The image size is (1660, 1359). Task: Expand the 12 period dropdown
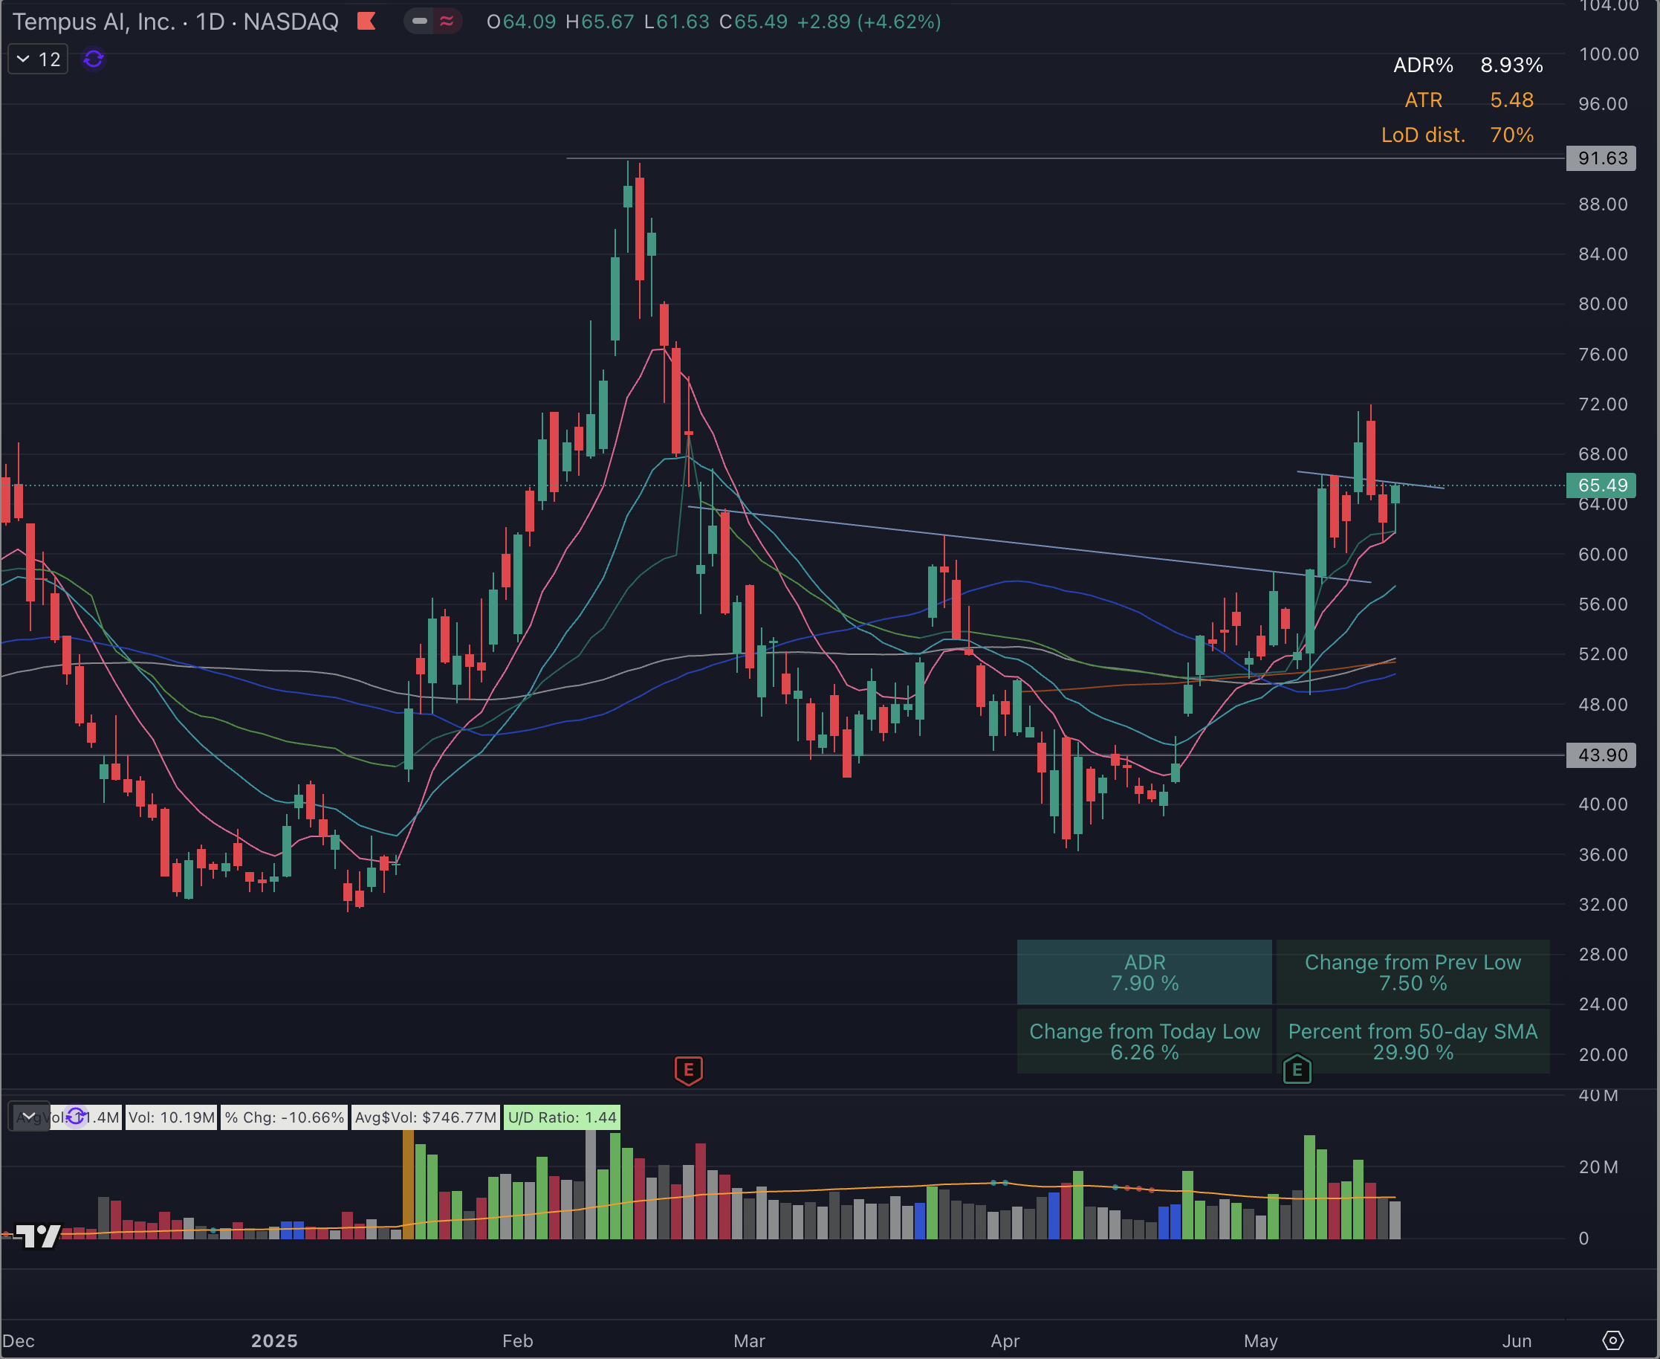(38, 59)
